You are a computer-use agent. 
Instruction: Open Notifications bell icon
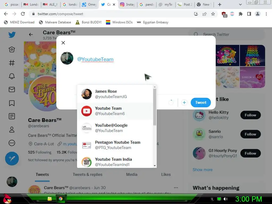point(12,76)
